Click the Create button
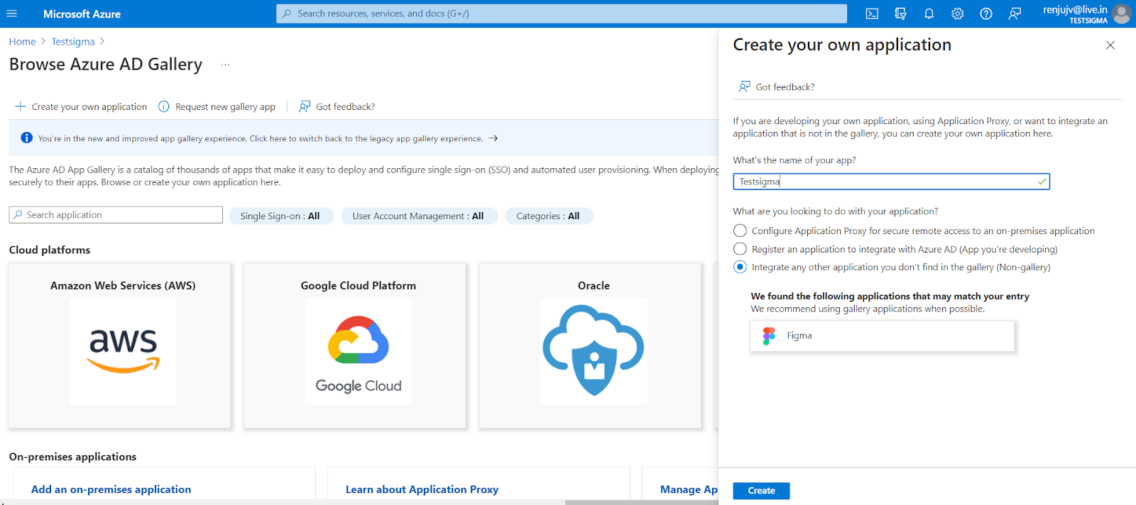The width and height of the screenshot is (1136, 505). click(761, 491)
